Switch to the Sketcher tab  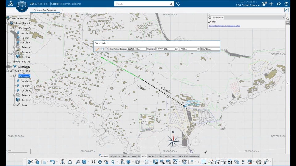[126, 156]
